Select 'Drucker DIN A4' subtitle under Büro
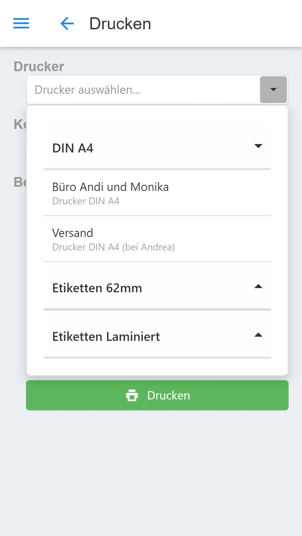 (x=86, y=201)
